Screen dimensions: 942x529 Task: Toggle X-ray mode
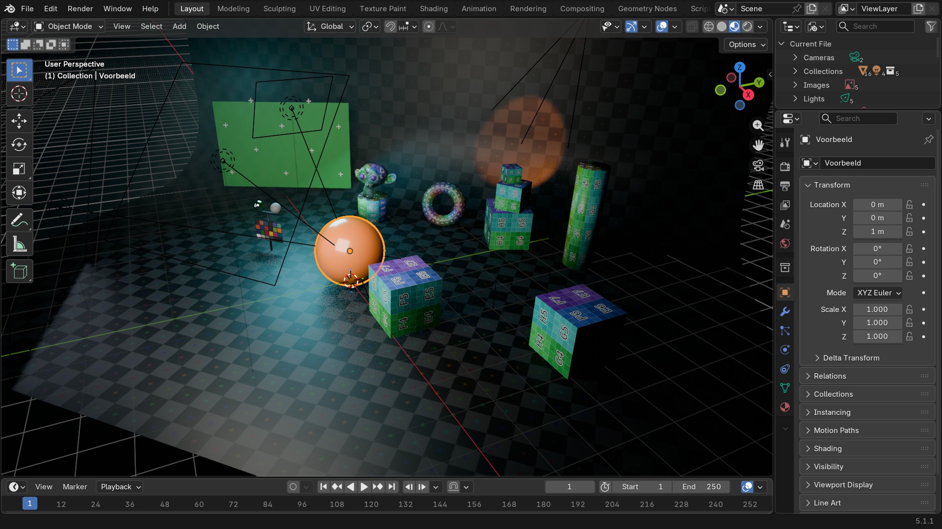pos(692,26)
